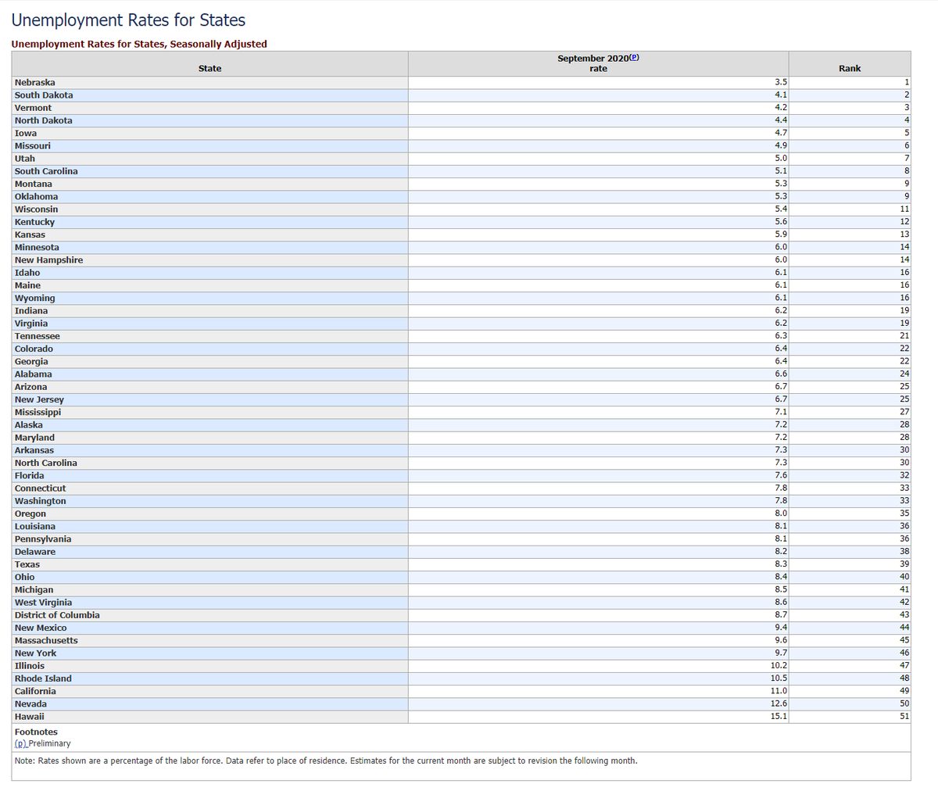The image size is (938, 791).
Task: Click the Louisiana state name
Action: pyautogui.click(x=35, y=526)
